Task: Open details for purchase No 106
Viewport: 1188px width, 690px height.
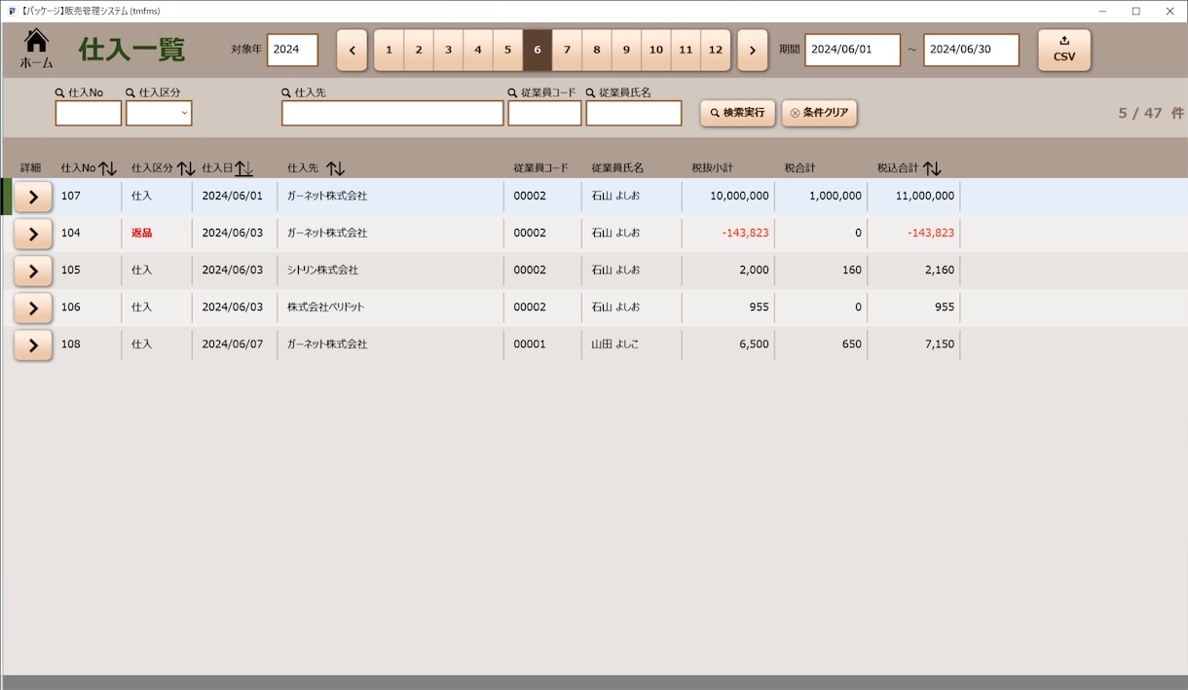Action: point(33,308)
